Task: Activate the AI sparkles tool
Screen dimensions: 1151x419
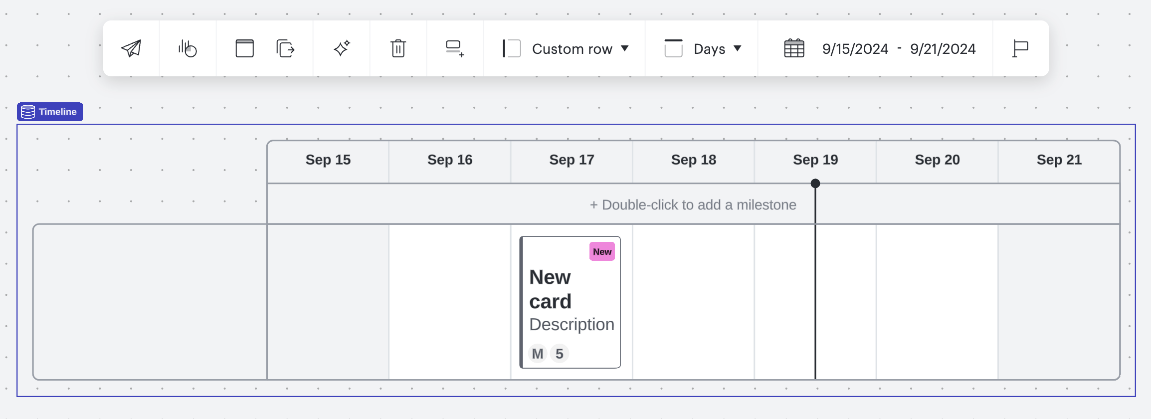Action: (341, 48)
